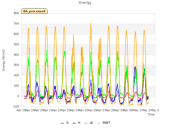The width and height of the screenshot is (171, 128).
Task: Click the orange RNET legend swatch
Action: click(99, 123)
